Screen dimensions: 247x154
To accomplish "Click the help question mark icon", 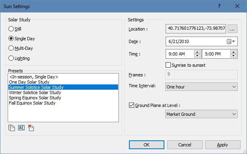I will [x=219, y=6].
